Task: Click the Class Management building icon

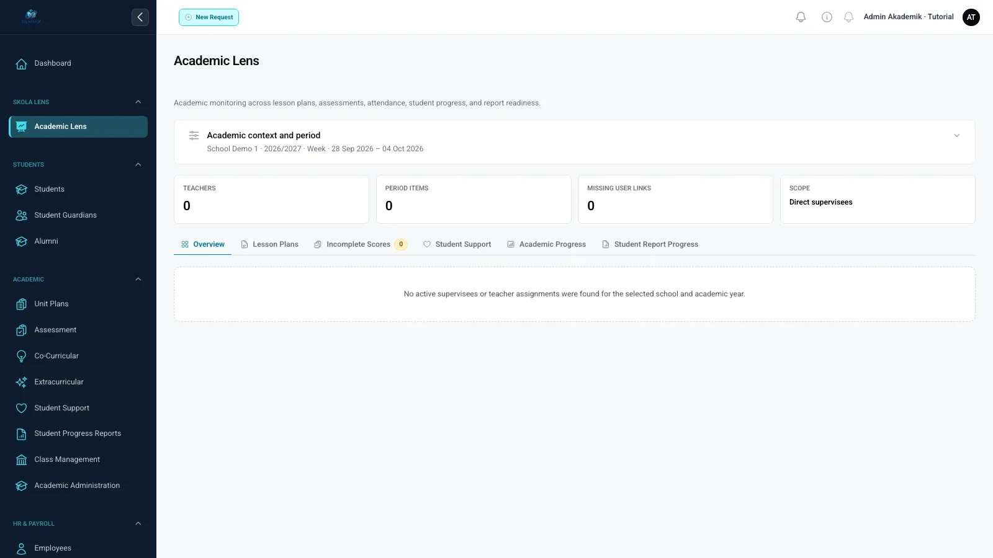Action: point(21,459)
